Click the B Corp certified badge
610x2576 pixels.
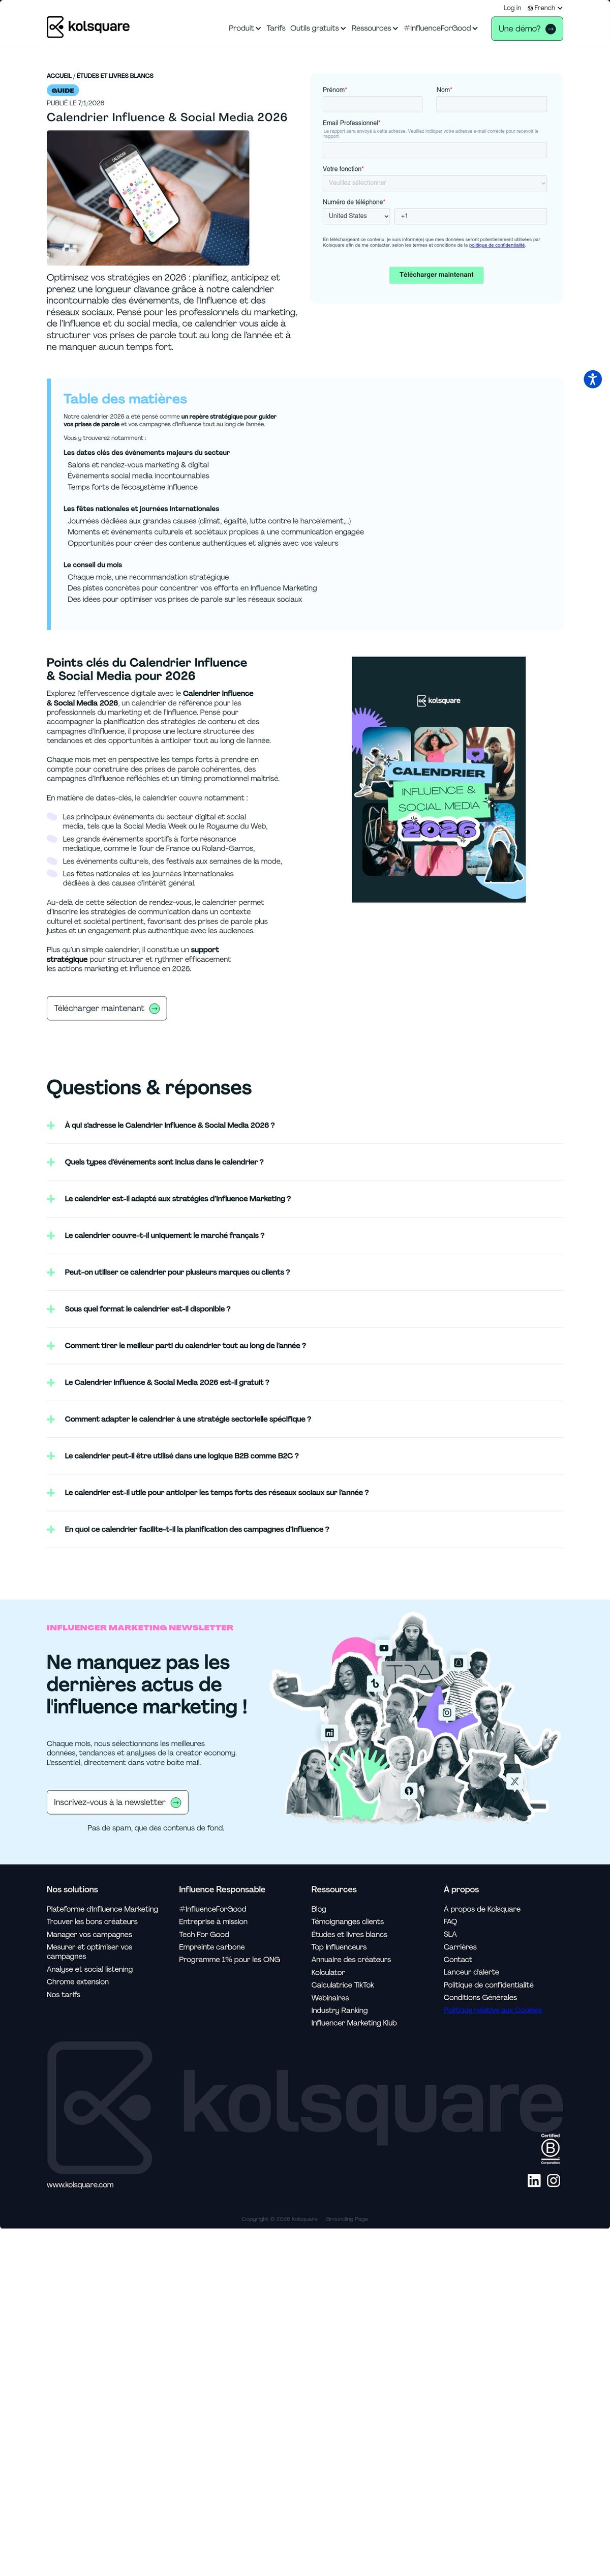550,2148
